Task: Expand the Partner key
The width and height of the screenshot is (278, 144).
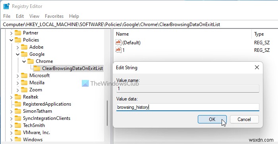Action: pyautogui.click(x=11, y=33)
